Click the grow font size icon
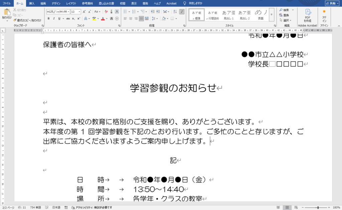This screenshot has height=210, width=342. [84, 12]
